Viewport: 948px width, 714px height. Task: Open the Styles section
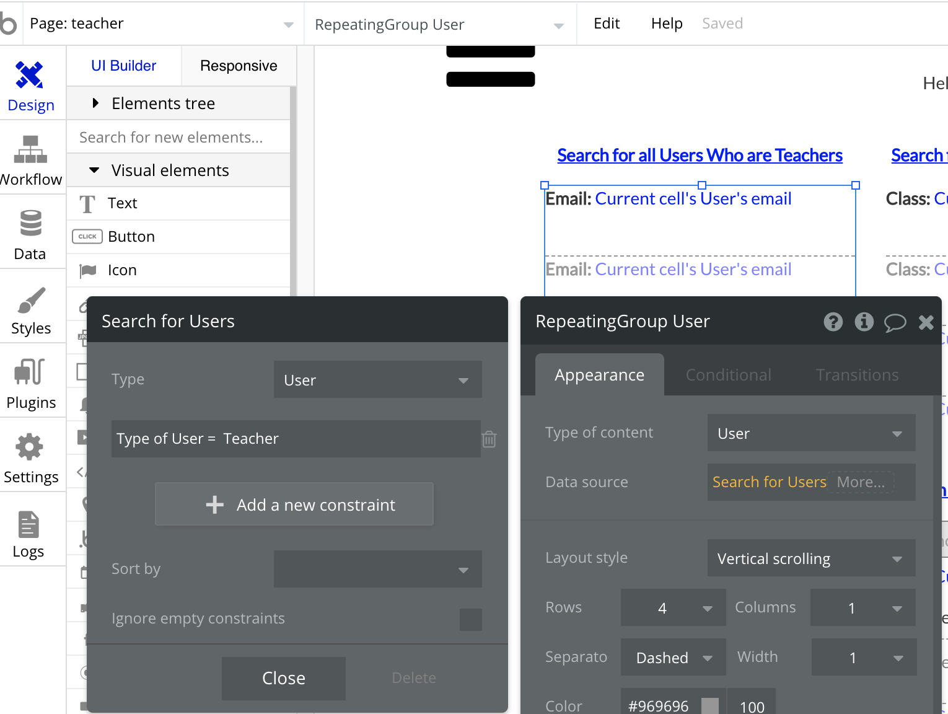(x=31, y=309)
